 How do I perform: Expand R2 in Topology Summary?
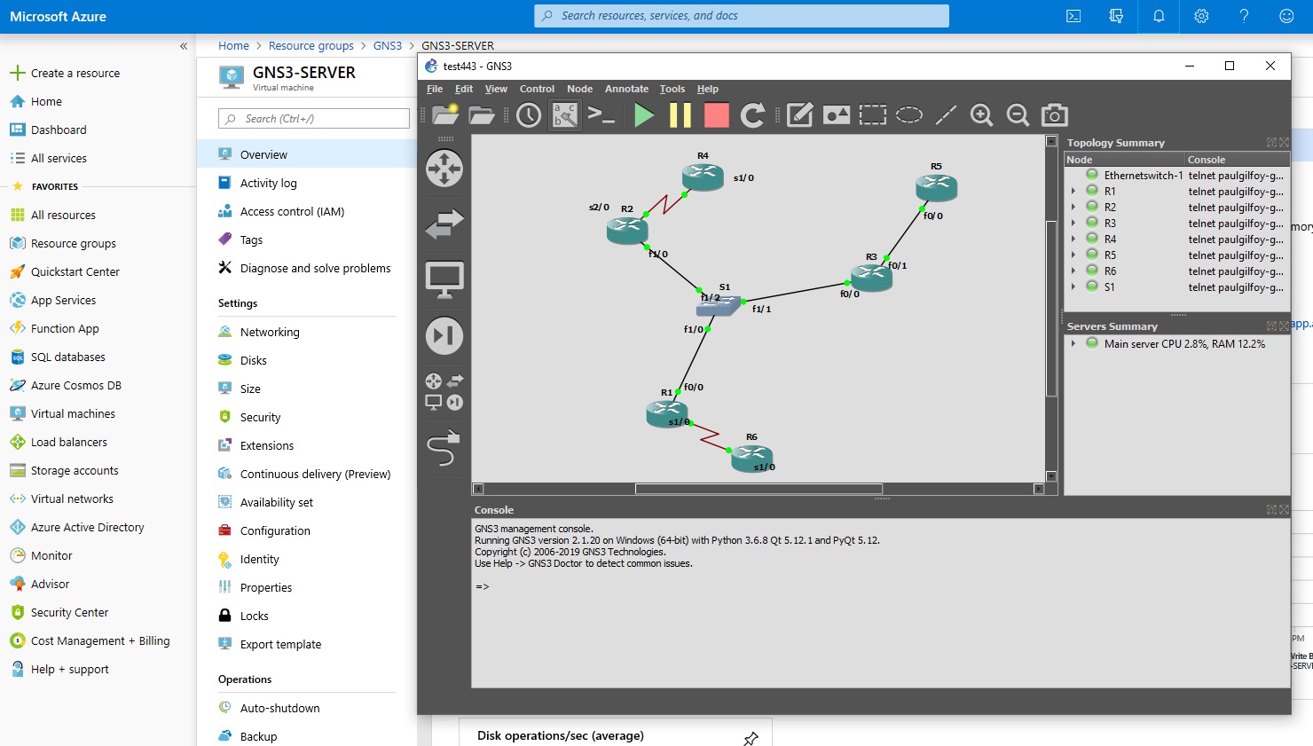1073,207
